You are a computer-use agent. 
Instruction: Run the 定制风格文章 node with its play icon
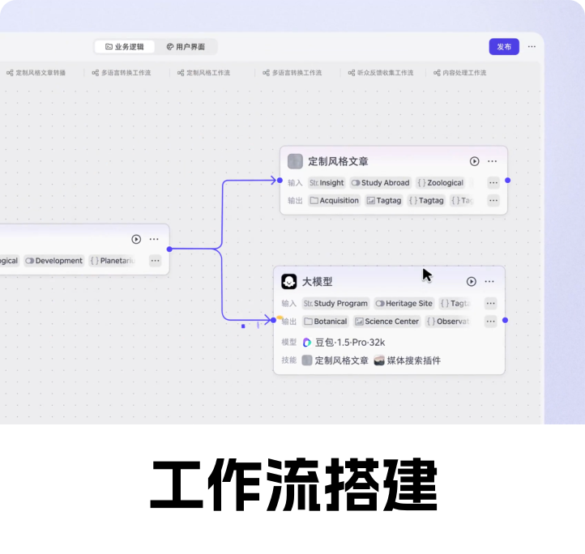point(474,161)
